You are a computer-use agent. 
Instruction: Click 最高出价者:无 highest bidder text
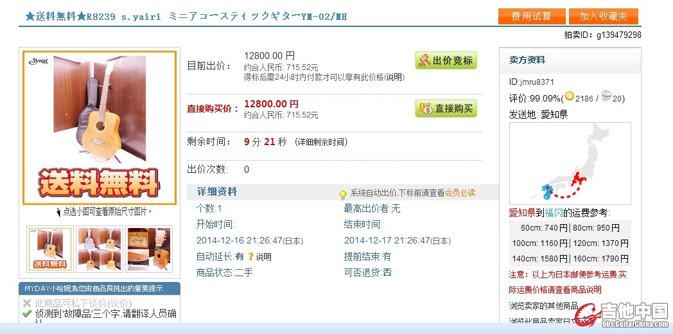pos(372,209)
